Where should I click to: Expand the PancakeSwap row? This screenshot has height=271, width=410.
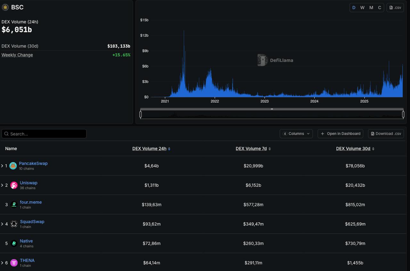(2, 166)
